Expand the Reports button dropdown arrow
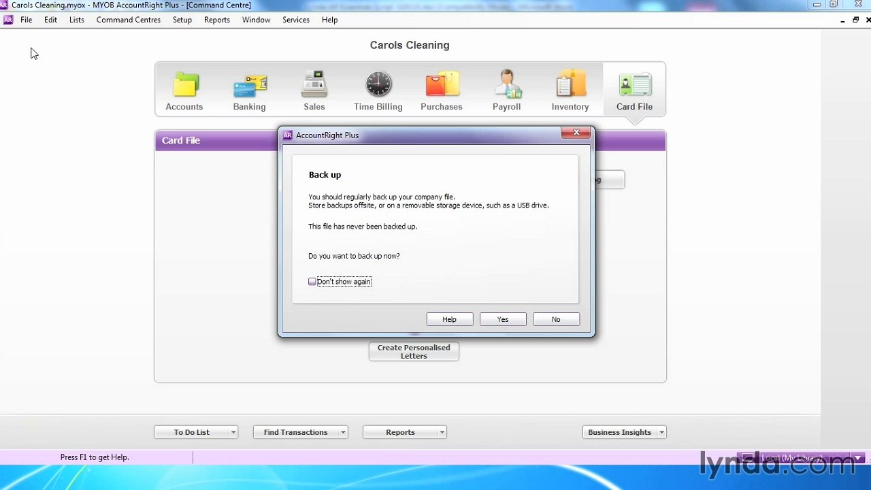The width and height of the screenshot is (871, 490). [442, 432]
